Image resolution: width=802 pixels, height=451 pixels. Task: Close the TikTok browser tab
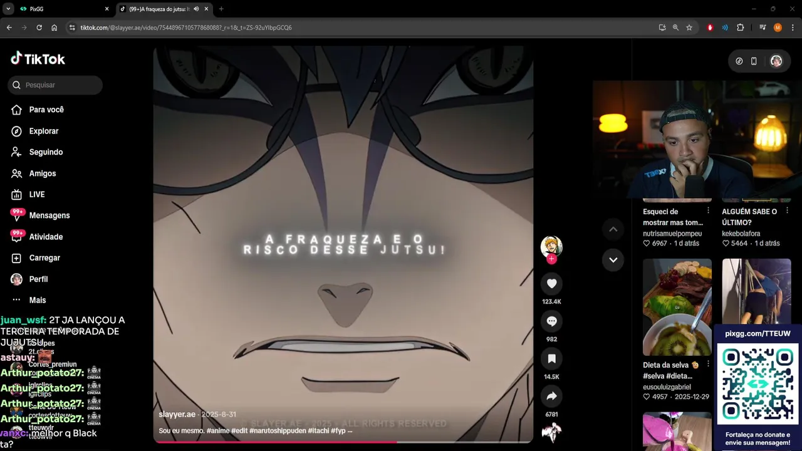[x=206, y=9]
